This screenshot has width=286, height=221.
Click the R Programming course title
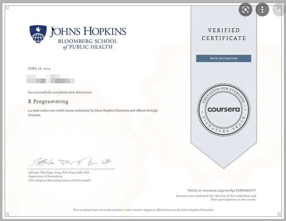click(x=48, y=101)
